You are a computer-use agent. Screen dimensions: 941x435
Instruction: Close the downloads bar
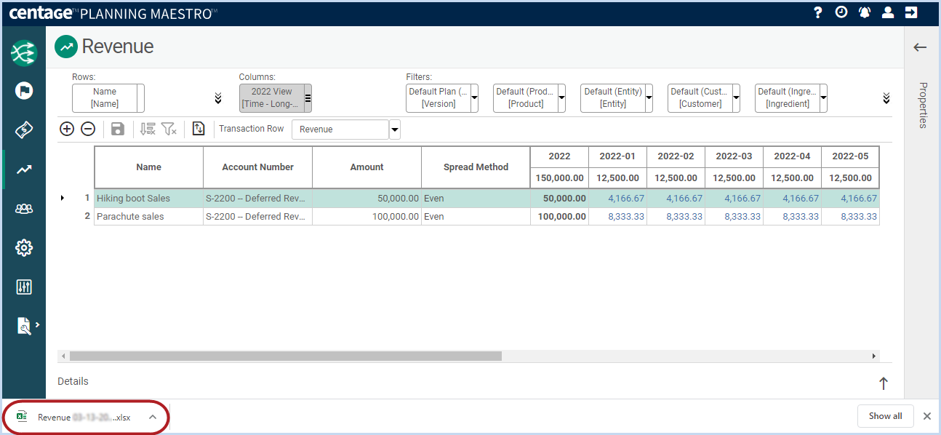point(927,416)
